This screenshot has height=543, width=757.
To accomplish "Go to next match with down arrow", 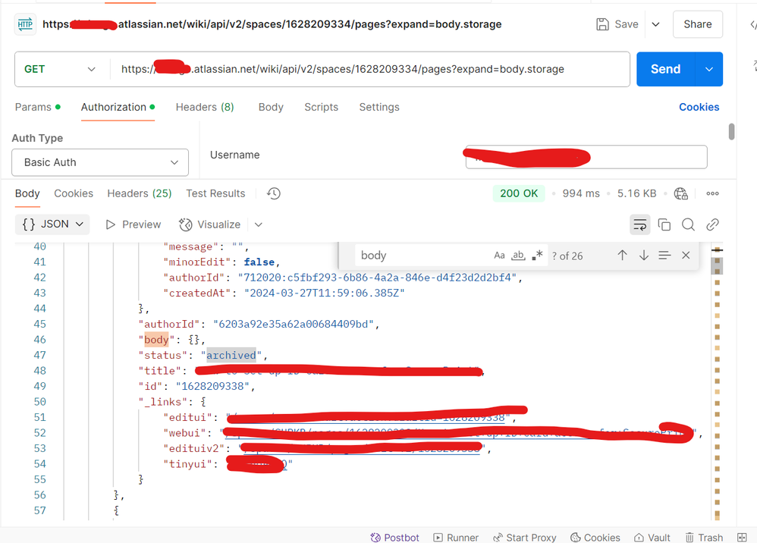I will 643,256.
